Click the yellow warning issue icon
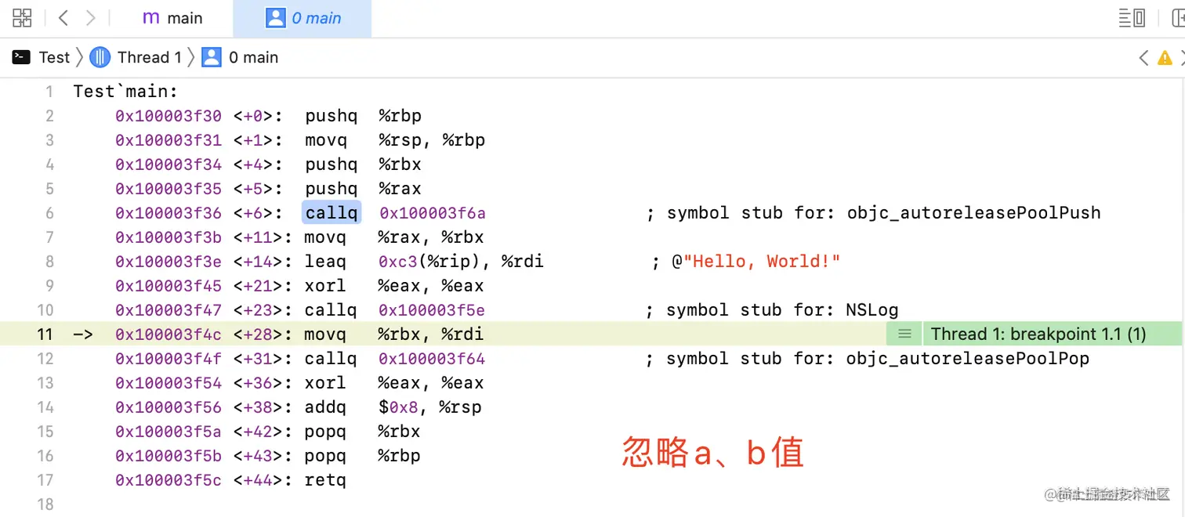This screenshot has height=517, width=1185. pos(1165,57)
